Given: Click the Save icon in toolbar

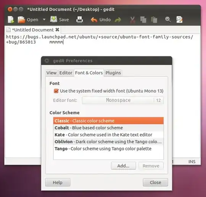Looking at the screenshot, I should (x=54, y=19).
